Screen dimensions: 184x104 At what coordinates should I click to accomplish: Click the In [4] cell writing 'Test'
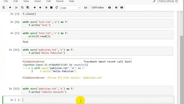tap(97, 23)
